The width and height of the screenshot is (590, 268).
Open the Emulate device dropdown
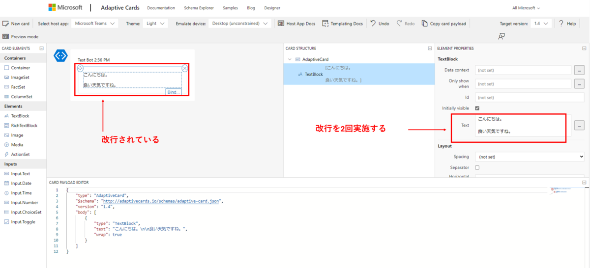[x=240, y=24]
